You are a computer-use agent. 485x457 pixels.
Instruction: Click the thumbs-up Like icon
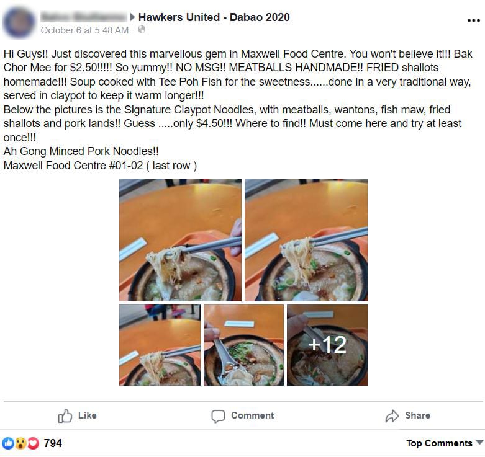[65, 415]
